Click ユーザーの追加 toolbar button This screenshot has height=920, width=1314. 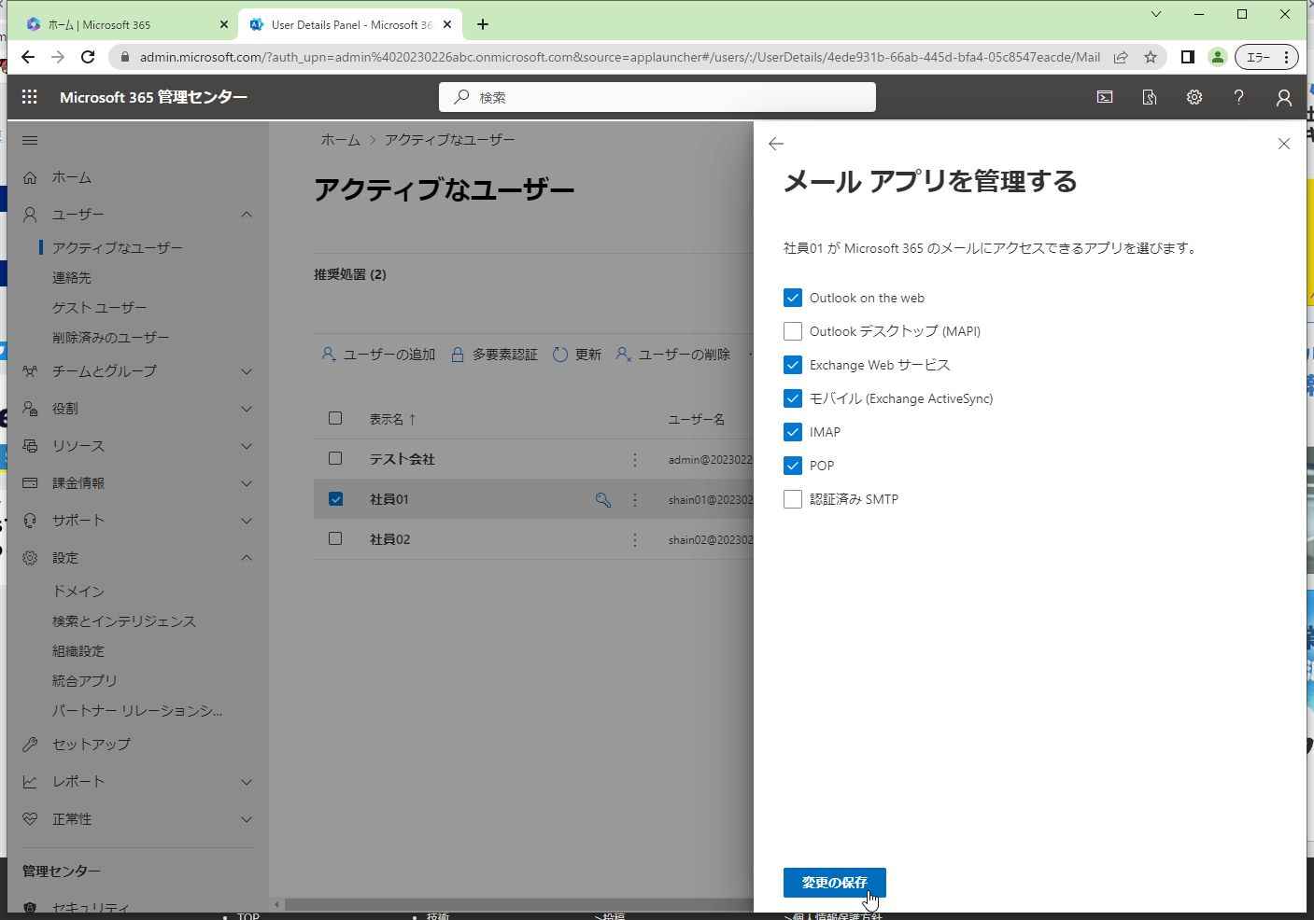click(x=378, y=355)
